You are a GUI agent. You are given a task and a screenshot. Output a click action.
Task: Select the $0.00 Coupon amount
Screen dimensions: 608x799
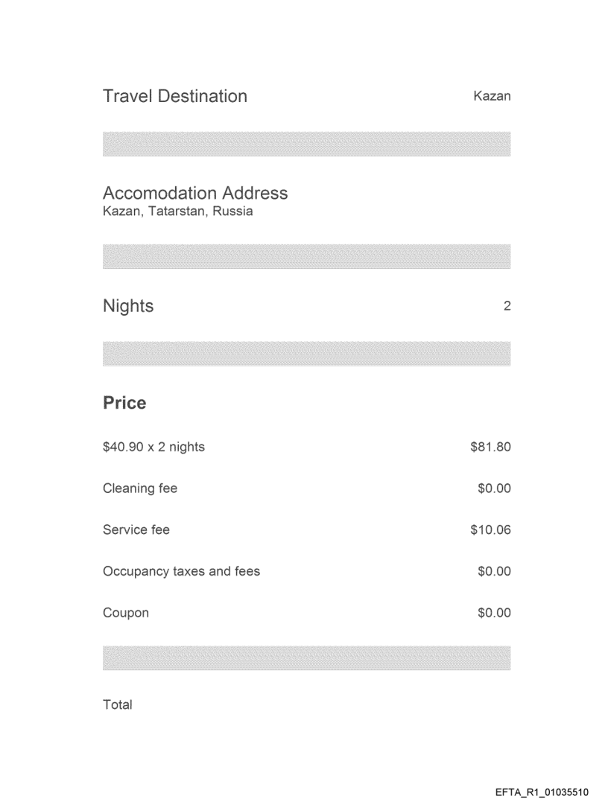pyautogui.click(x=494, y=613)
